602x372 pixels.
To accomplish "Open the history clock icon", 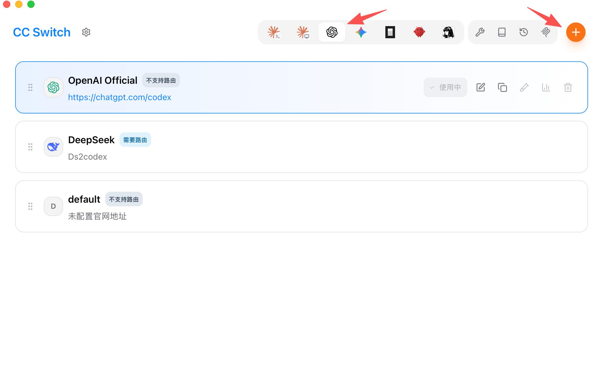I will point(524,32).
